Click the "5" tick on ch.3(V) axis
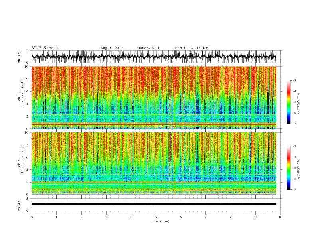316x244 pixels. [x=28, y=198]
